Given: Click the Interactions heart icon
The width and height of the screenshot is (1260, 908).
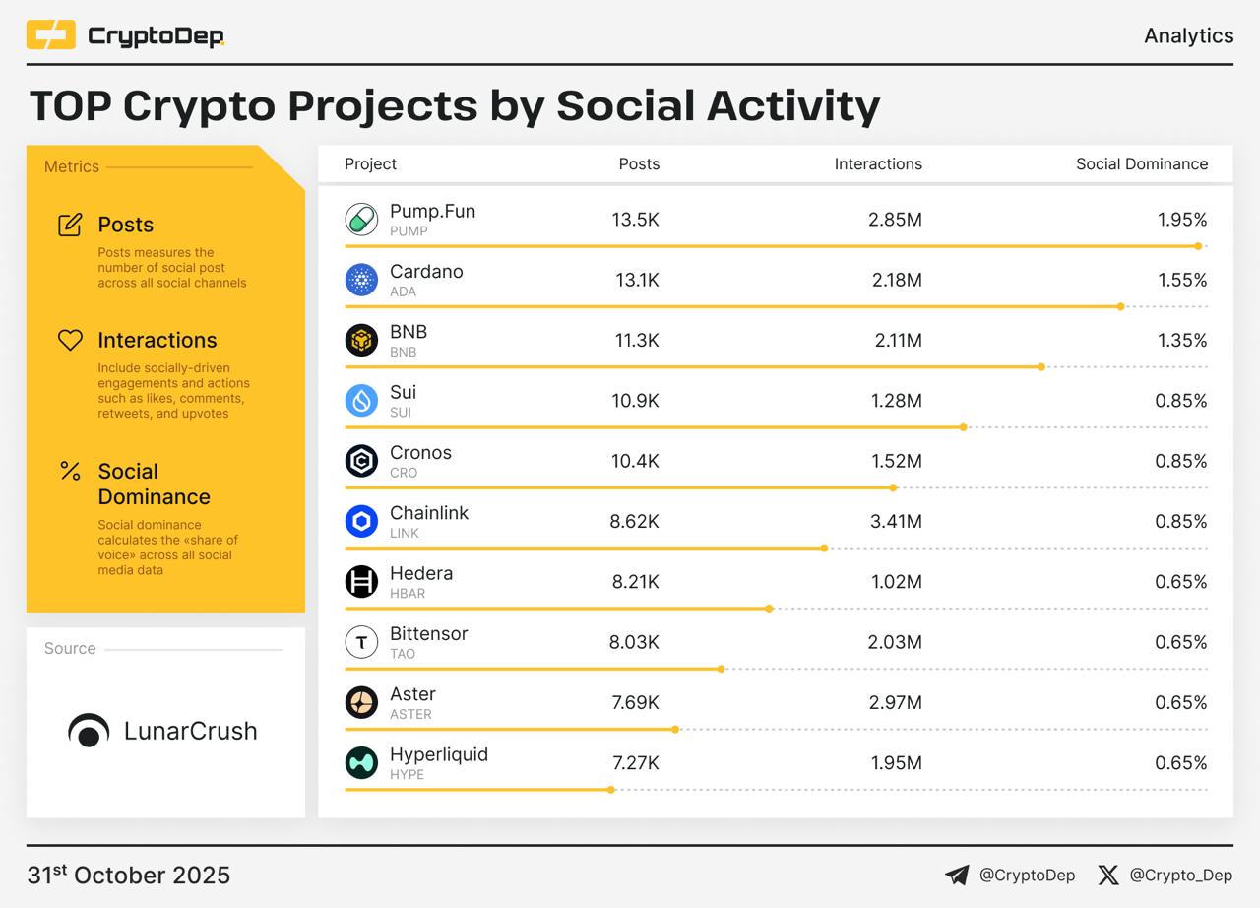Looking at the screenshot, I should click(70, 340).
